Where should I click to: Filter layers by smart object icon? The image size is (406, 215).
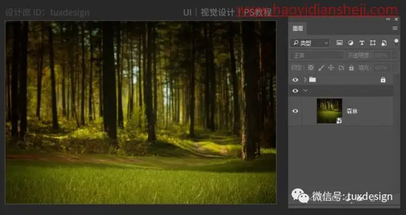click(384, 43)
